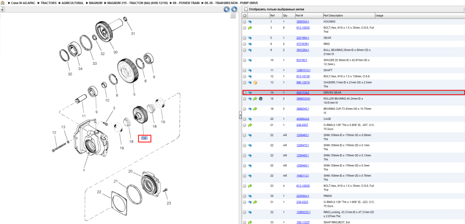The height and width of the screenshot is (224, 465).
Task: Click blue arrow icon in GEAR 220199A1 row
Action: 250,38
